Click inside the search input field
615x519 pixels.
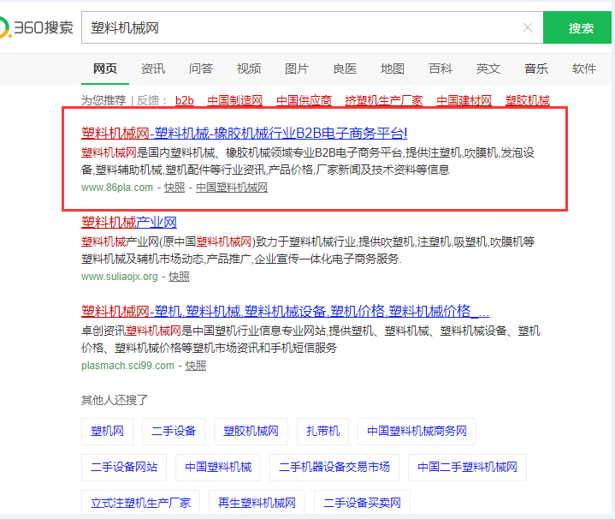[299, 28]
